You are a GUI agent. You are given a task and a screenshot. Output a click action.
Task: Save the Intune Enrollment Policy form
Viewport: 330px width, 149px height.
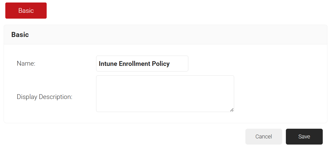(304, 136)
